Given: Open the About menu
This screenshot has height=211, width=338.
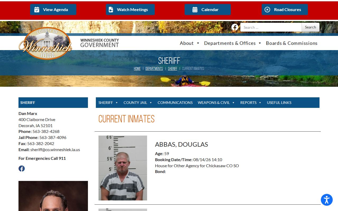Looking at the screenshot, I should click(187, 43).
